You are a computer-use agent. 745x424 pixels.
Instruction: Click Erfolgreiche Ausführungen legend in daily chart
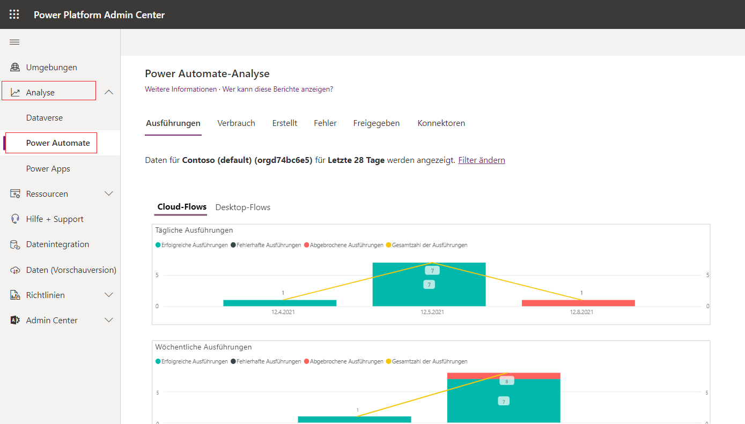point(191,245)
